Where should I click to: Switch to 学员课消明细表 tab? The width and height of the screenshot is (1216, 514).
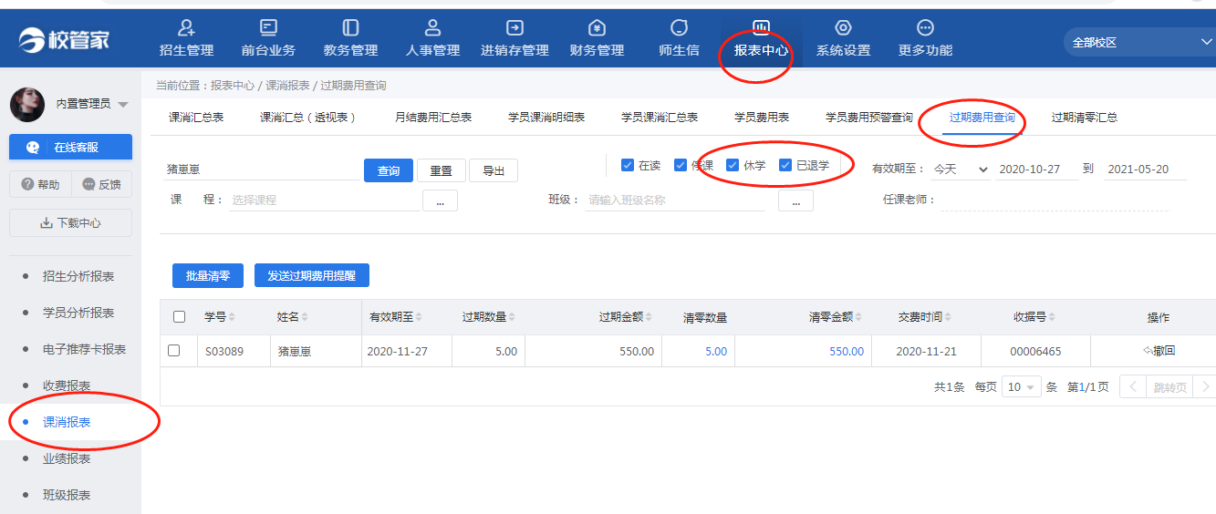[546, 118]
